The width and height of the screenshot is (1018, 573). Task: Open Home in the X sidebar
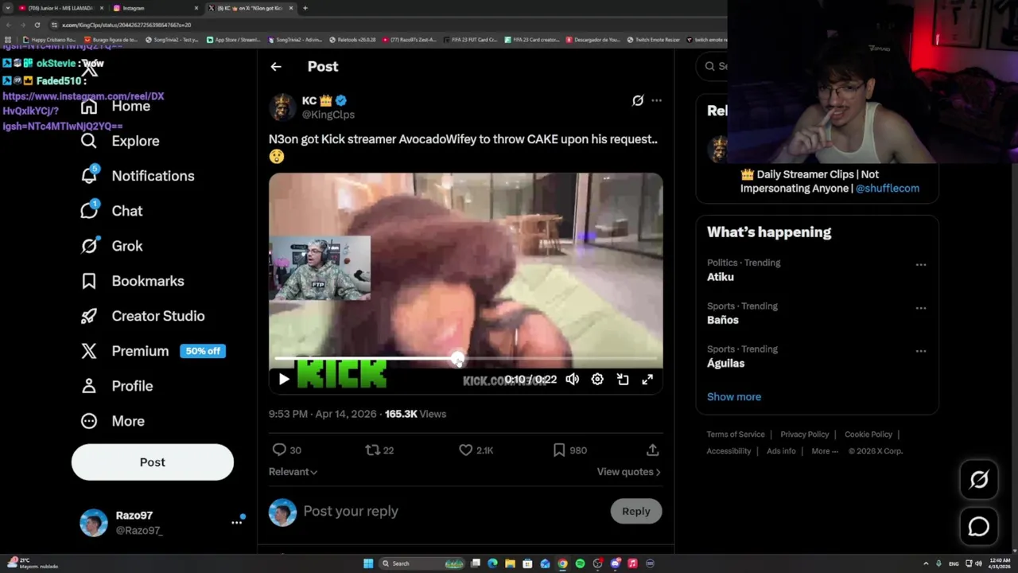click(x=116, y=106)
